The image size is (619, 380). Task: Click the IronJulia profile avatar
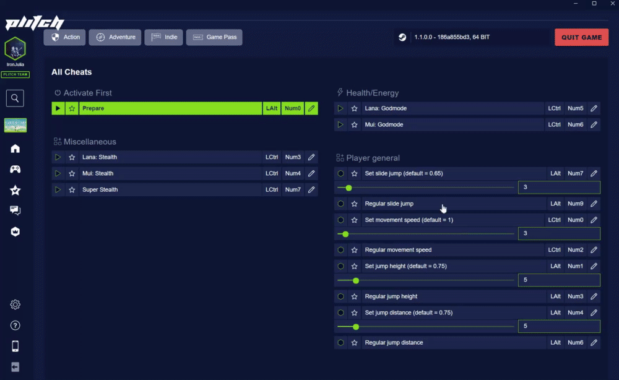pos(15,48)
